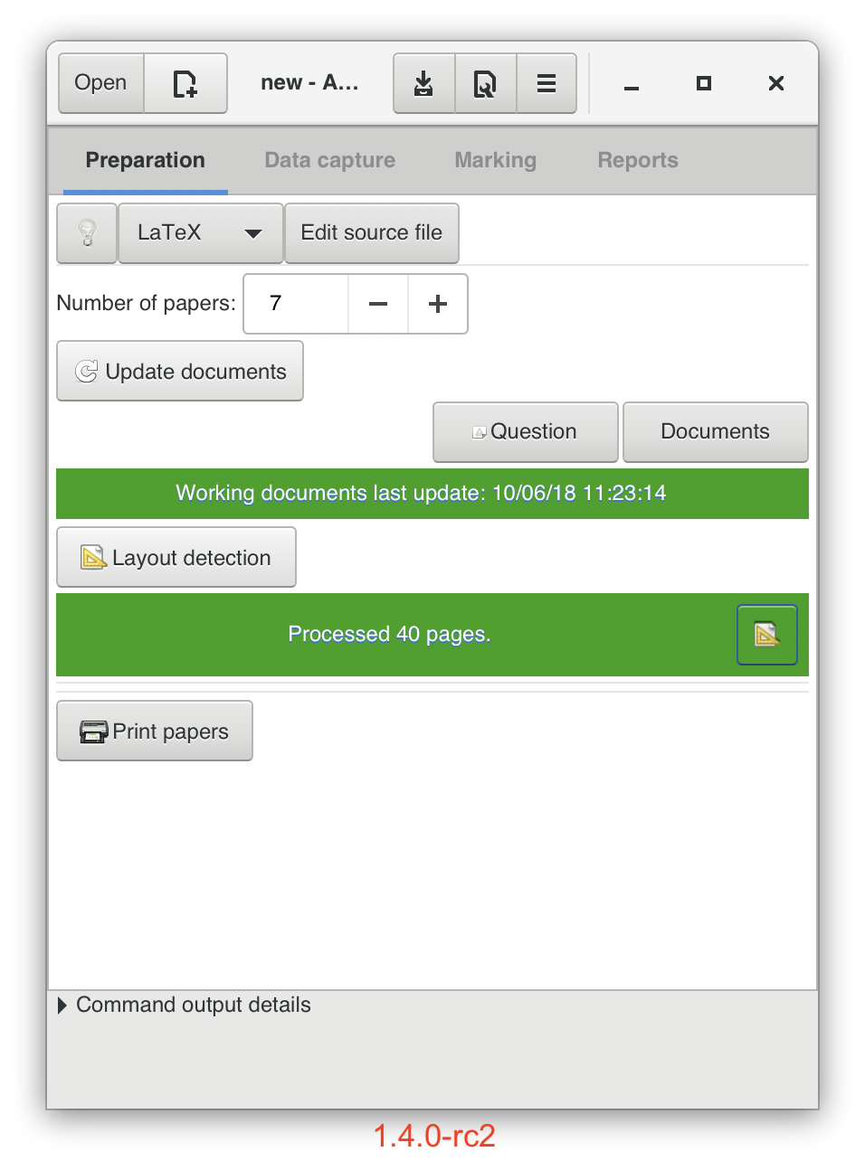865x1161 pixels.
Task: Click the document search wrench icon
Action: (x=485, y=83)
